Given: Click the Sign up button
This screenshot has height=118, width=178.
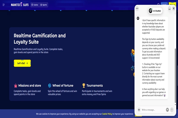Looking at the screenshot, I should coord(172,4).
